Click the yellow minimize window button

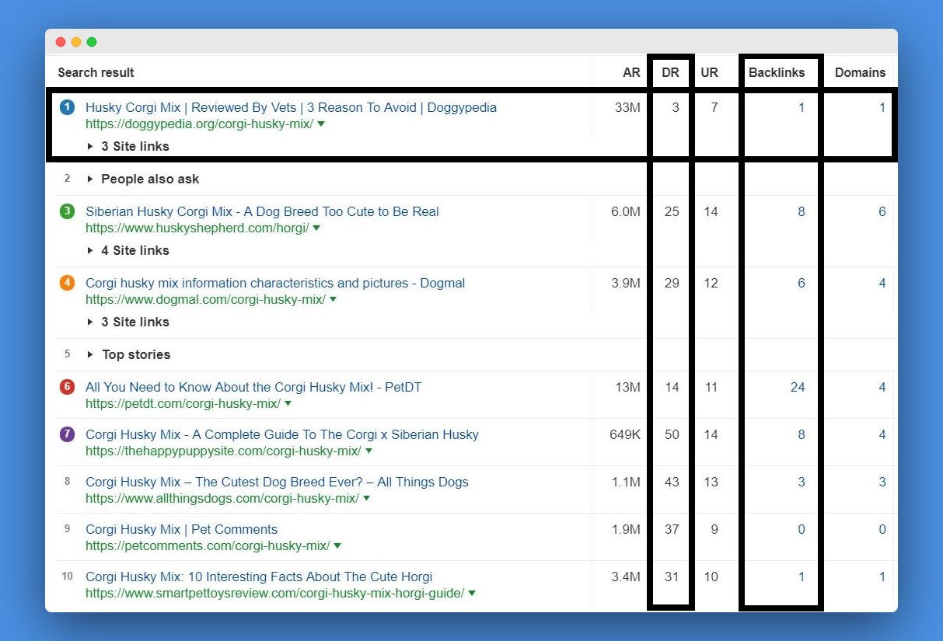76,42
